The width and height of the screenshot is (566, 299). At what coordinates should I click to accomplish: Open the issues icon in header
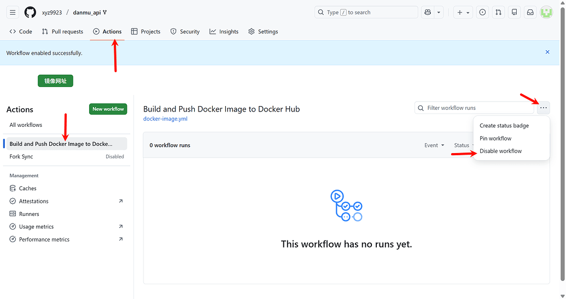pyautogui.click(x=483, y=12)
